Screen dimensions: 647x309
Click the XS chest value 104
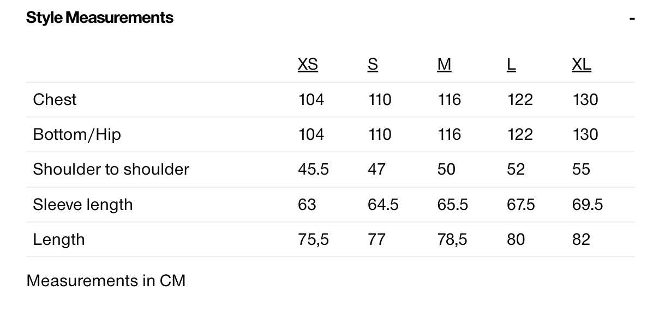click(311, 100)
